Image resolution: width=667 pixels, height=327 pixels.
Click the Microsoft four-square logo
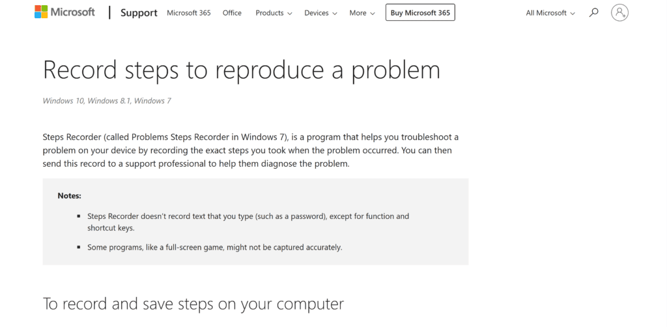pos(42,12)
